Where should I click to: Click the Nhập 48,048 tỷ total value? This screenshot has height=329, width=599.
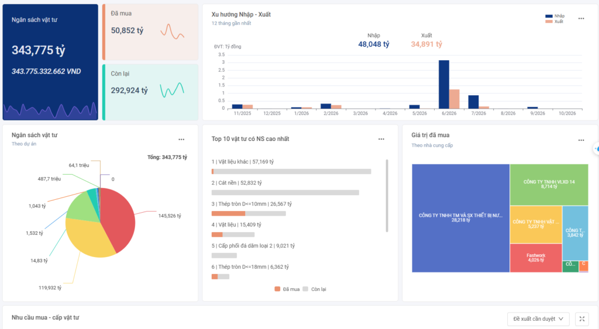click(373, 44)
